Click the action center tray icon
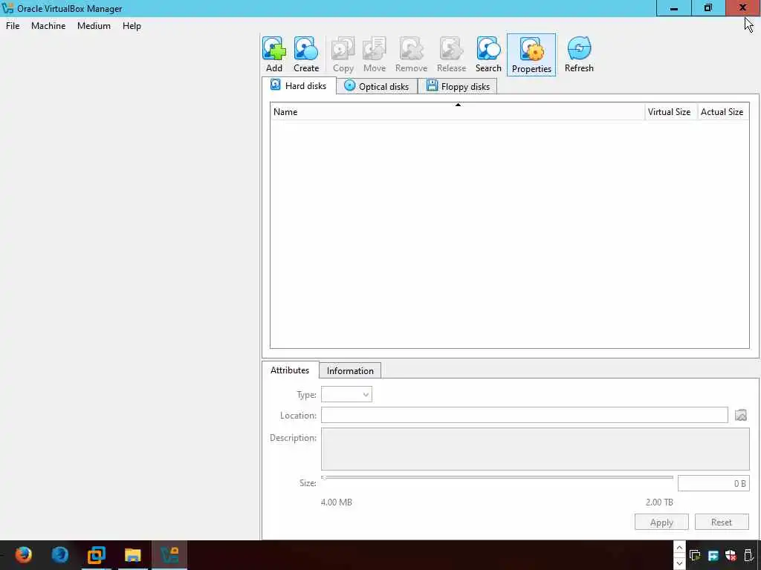The image size is (761, 570). pos(695,555)
